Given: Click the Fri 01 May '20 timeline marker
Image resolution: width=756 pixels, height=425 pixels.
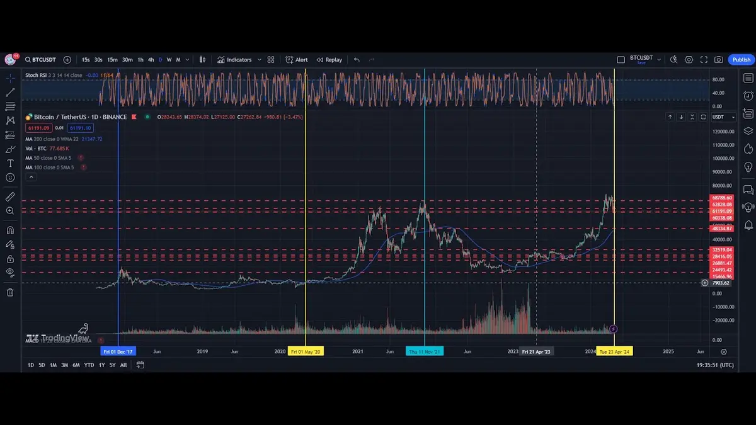Looking at the screenshot, I should [307, 351].
